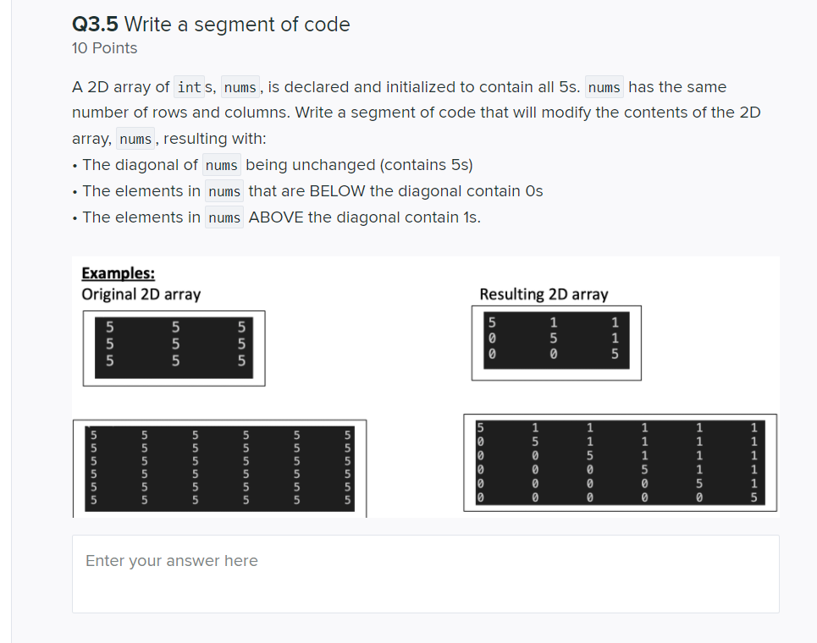Select the first nums code badge
817x643 pixels.
pos(240,86)
